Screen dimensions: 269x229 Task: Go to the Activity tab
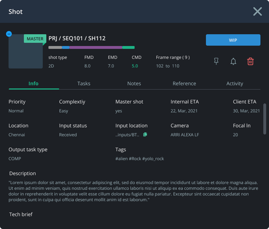(x=234, y=83)
